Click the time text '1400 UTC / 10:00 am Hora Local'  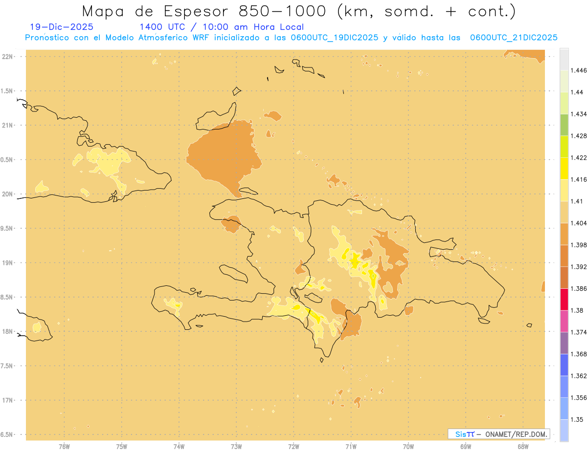[222, 27]
